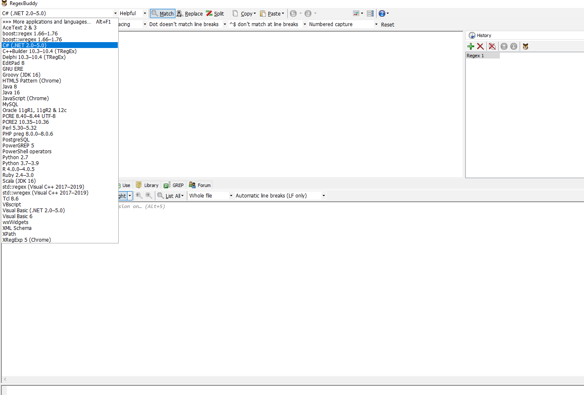
Task: Select PCRE2 10.35–10.36
Action: 60,122
